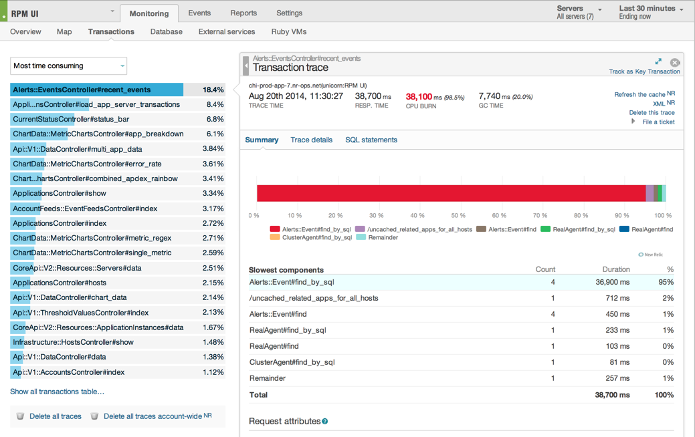The width and height of the screenshot is (695, 437).
Task: Open the Map subnav item
Action: 64,31
